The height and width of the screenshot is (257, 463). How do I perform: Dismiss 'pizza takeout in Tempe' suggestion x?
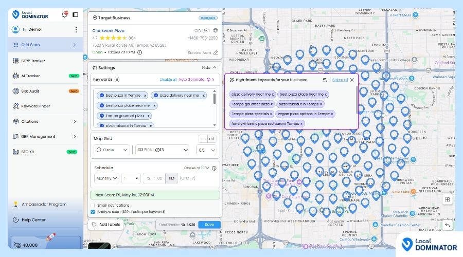321,104
